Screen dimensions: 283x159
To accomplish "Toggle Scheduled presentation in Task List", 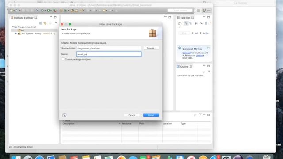I will [191, 23].
